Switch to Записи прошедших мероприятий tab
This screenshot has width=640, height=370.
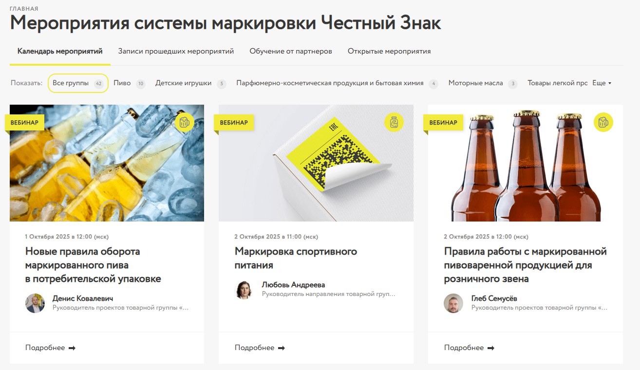pyautogui.click(x=176, y=51)
